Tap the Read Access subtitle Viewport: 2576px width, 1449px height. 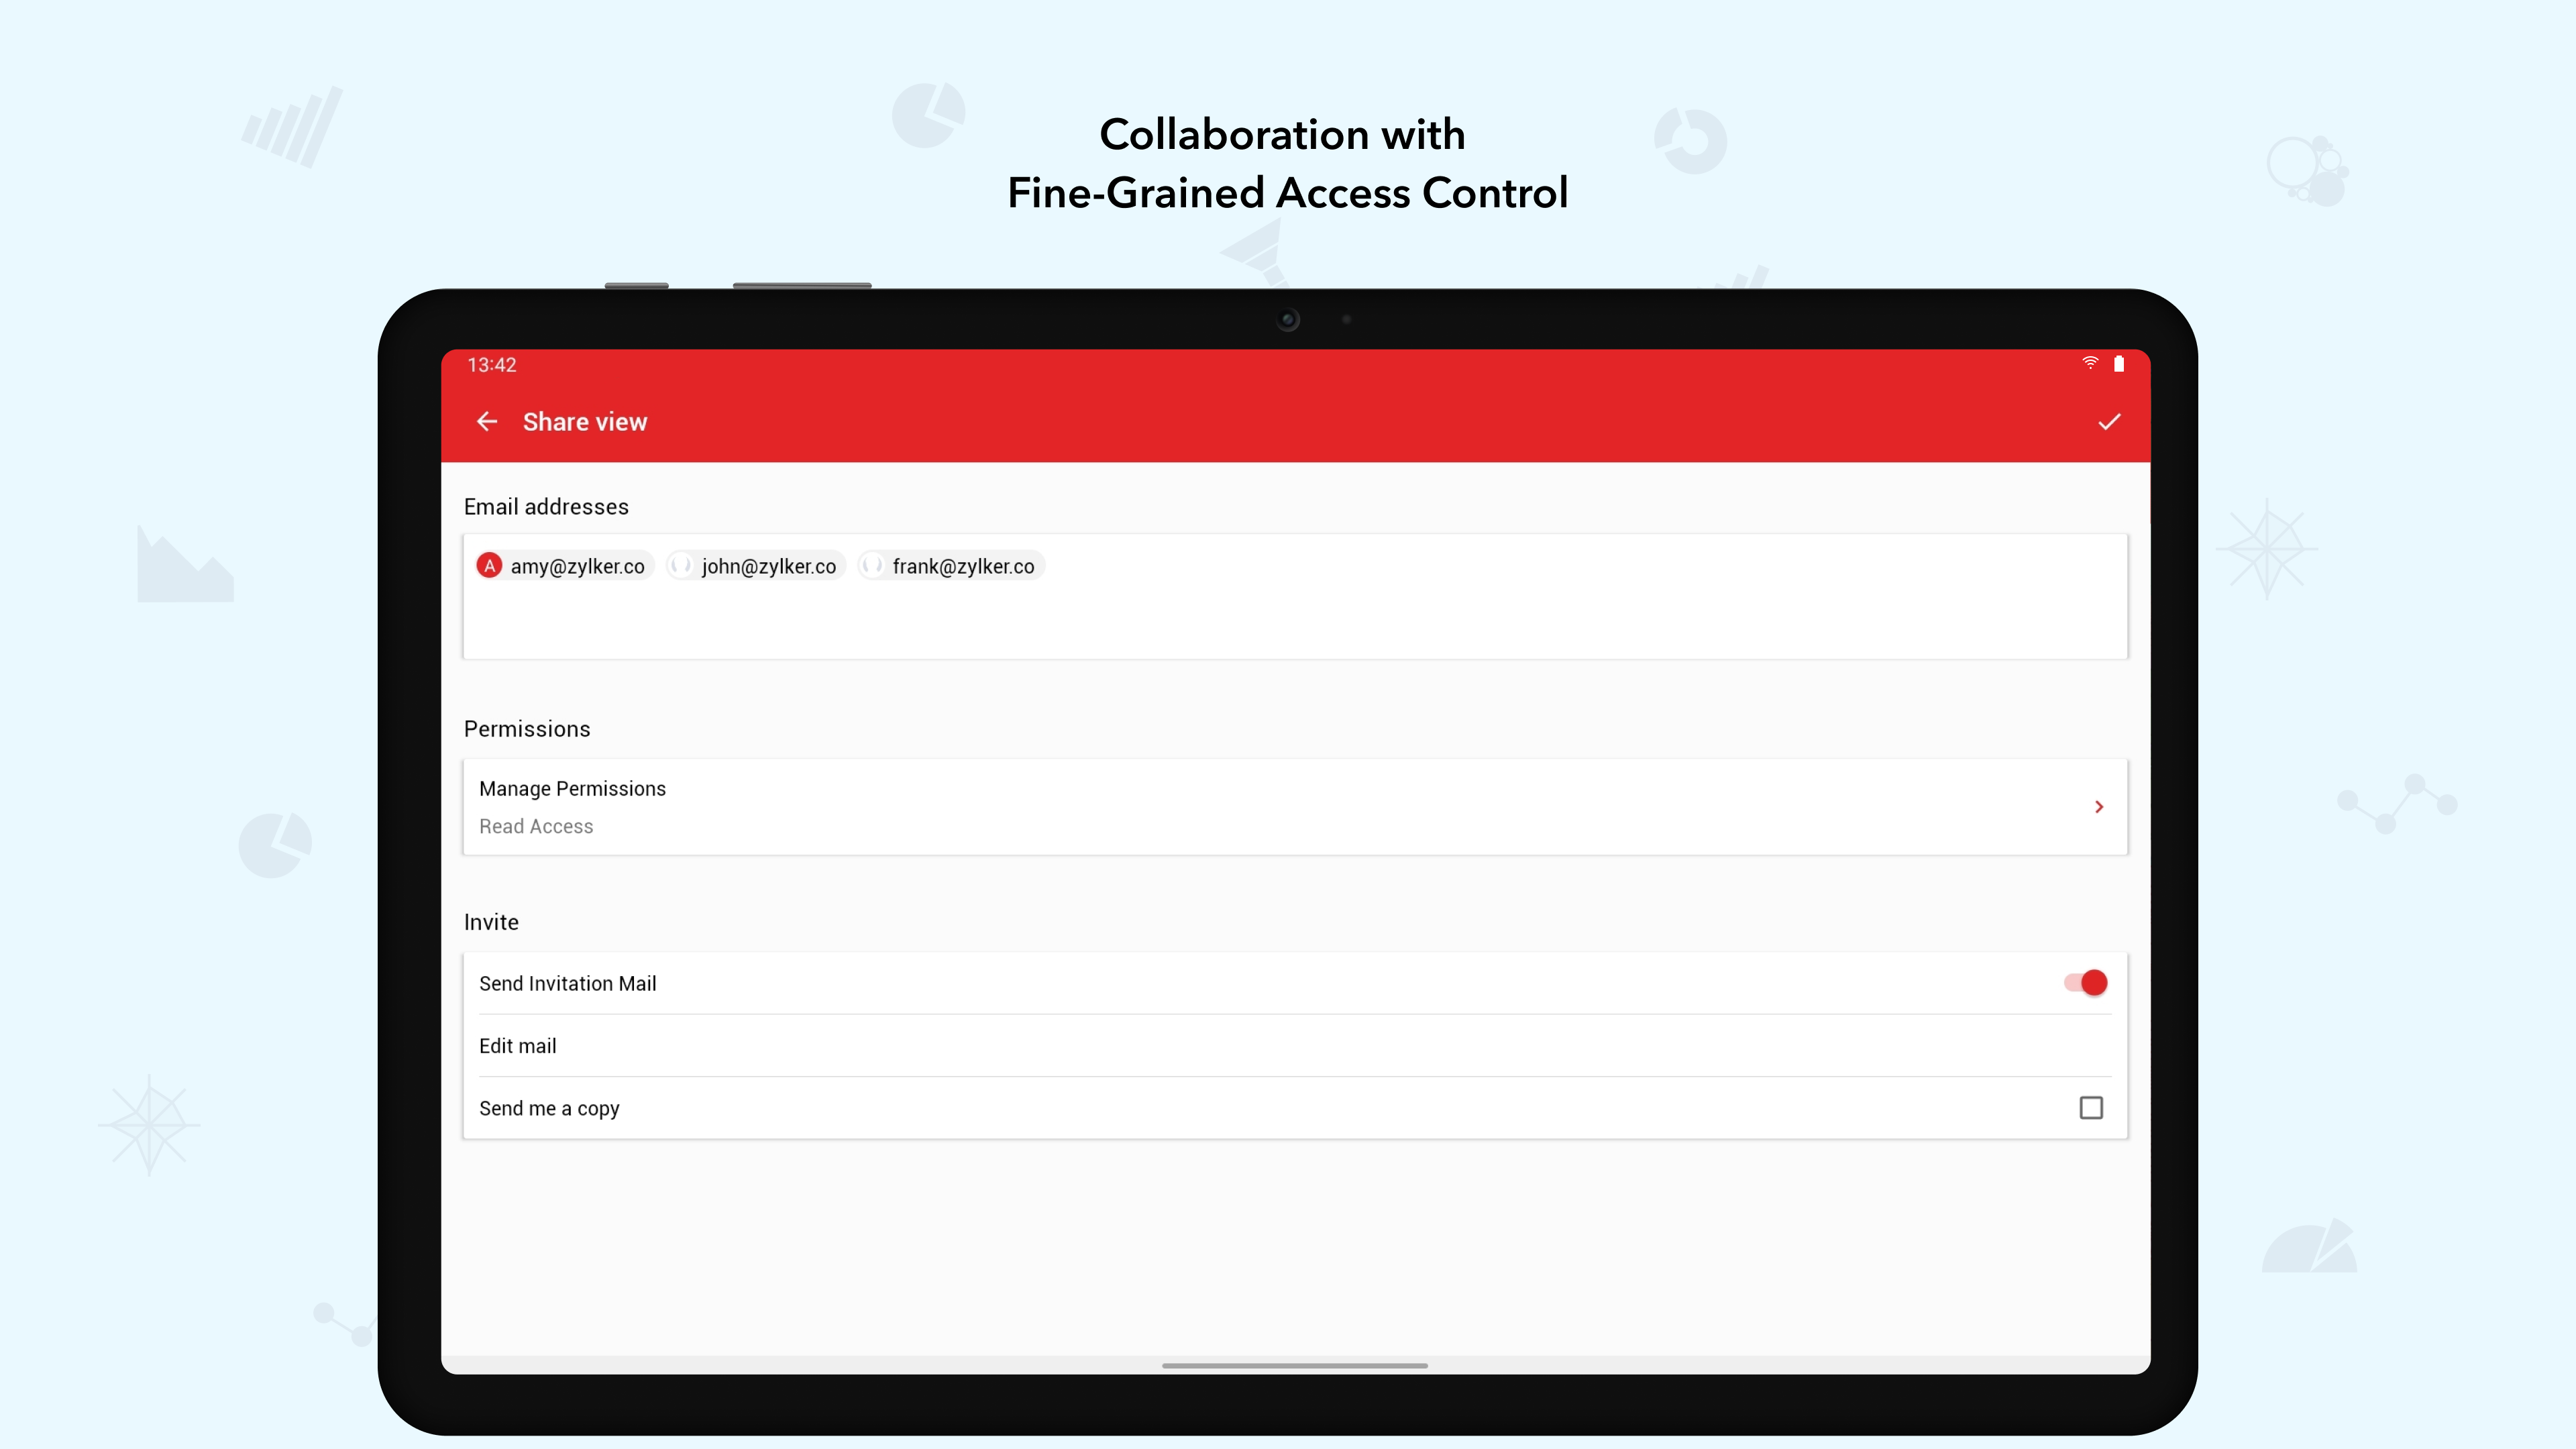pyautogui.click(x=536, y=827)
